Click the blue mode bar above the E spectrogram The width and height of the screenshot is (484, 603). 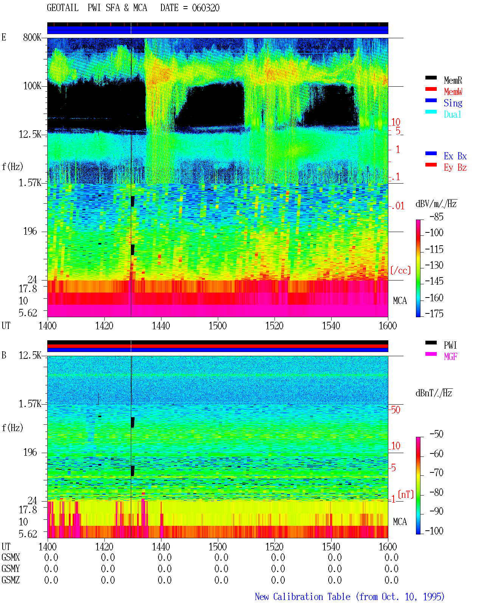[x=218, y=30]
